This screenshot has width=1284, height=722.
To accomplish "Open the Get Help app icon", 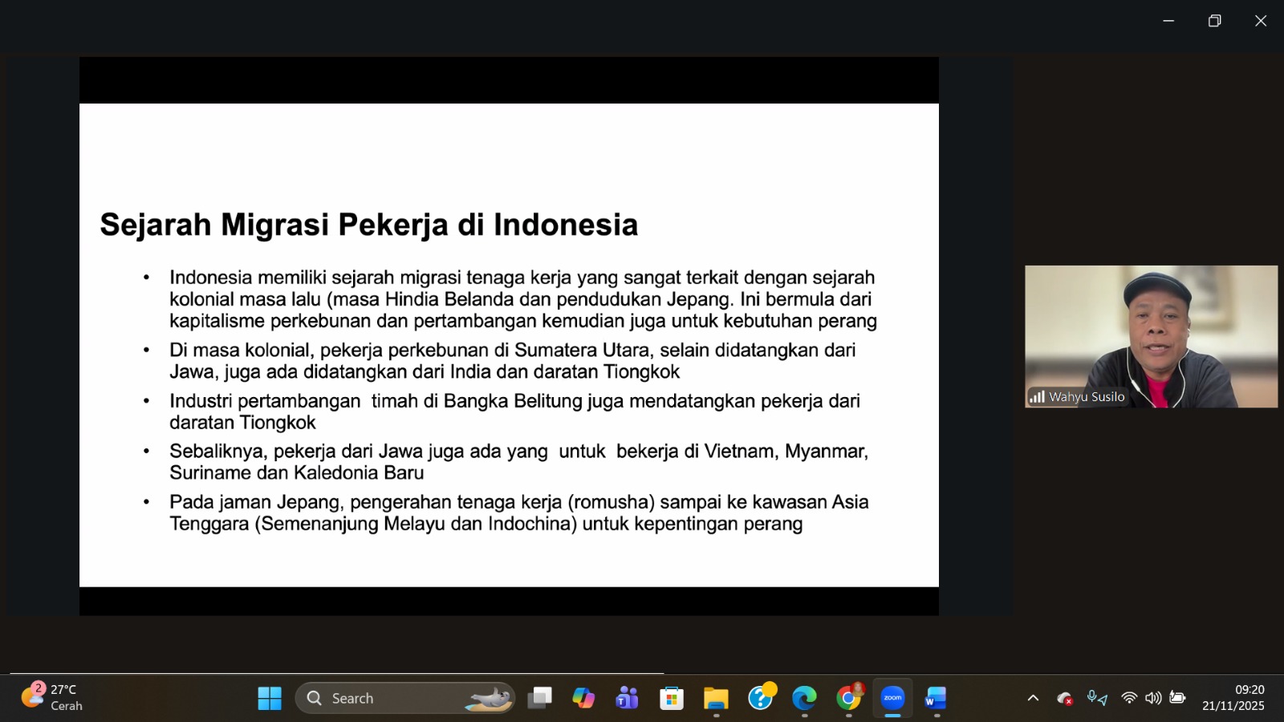I will pos(760,698).
